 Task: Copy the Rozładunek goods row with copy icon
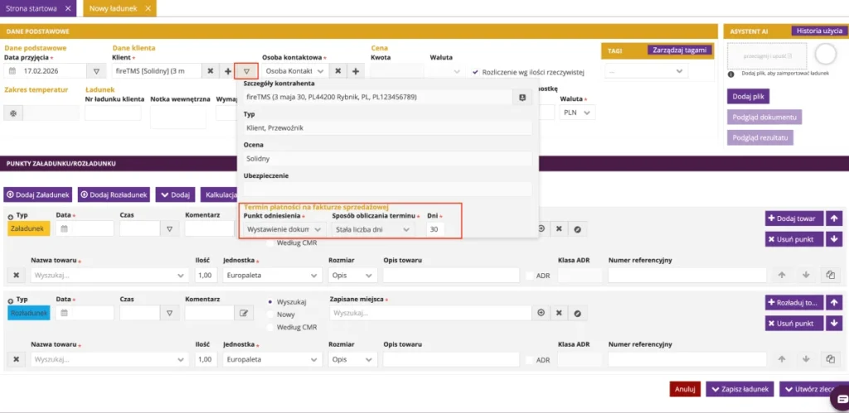coord(831,359)
